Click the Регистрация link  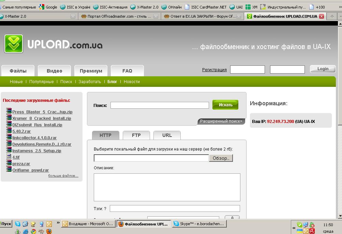(214, 69)
